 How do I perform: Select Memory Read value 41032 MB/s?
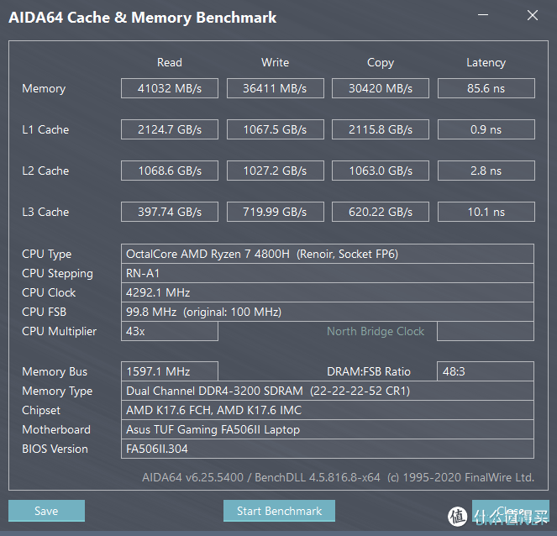tap(170, 88)
